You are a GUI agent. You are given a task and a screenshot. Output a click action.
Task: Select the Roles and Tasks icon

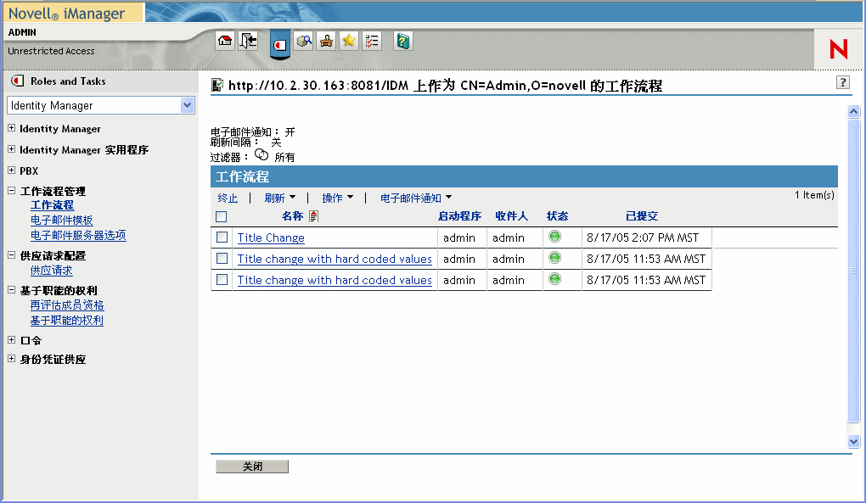click(280, 41)
